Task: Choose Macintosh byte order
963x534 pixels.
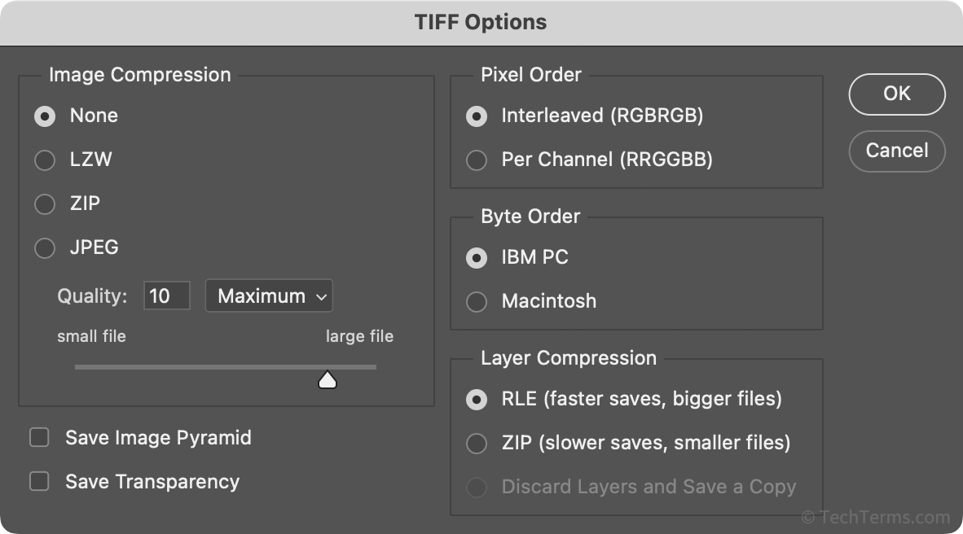Action: 476,302
